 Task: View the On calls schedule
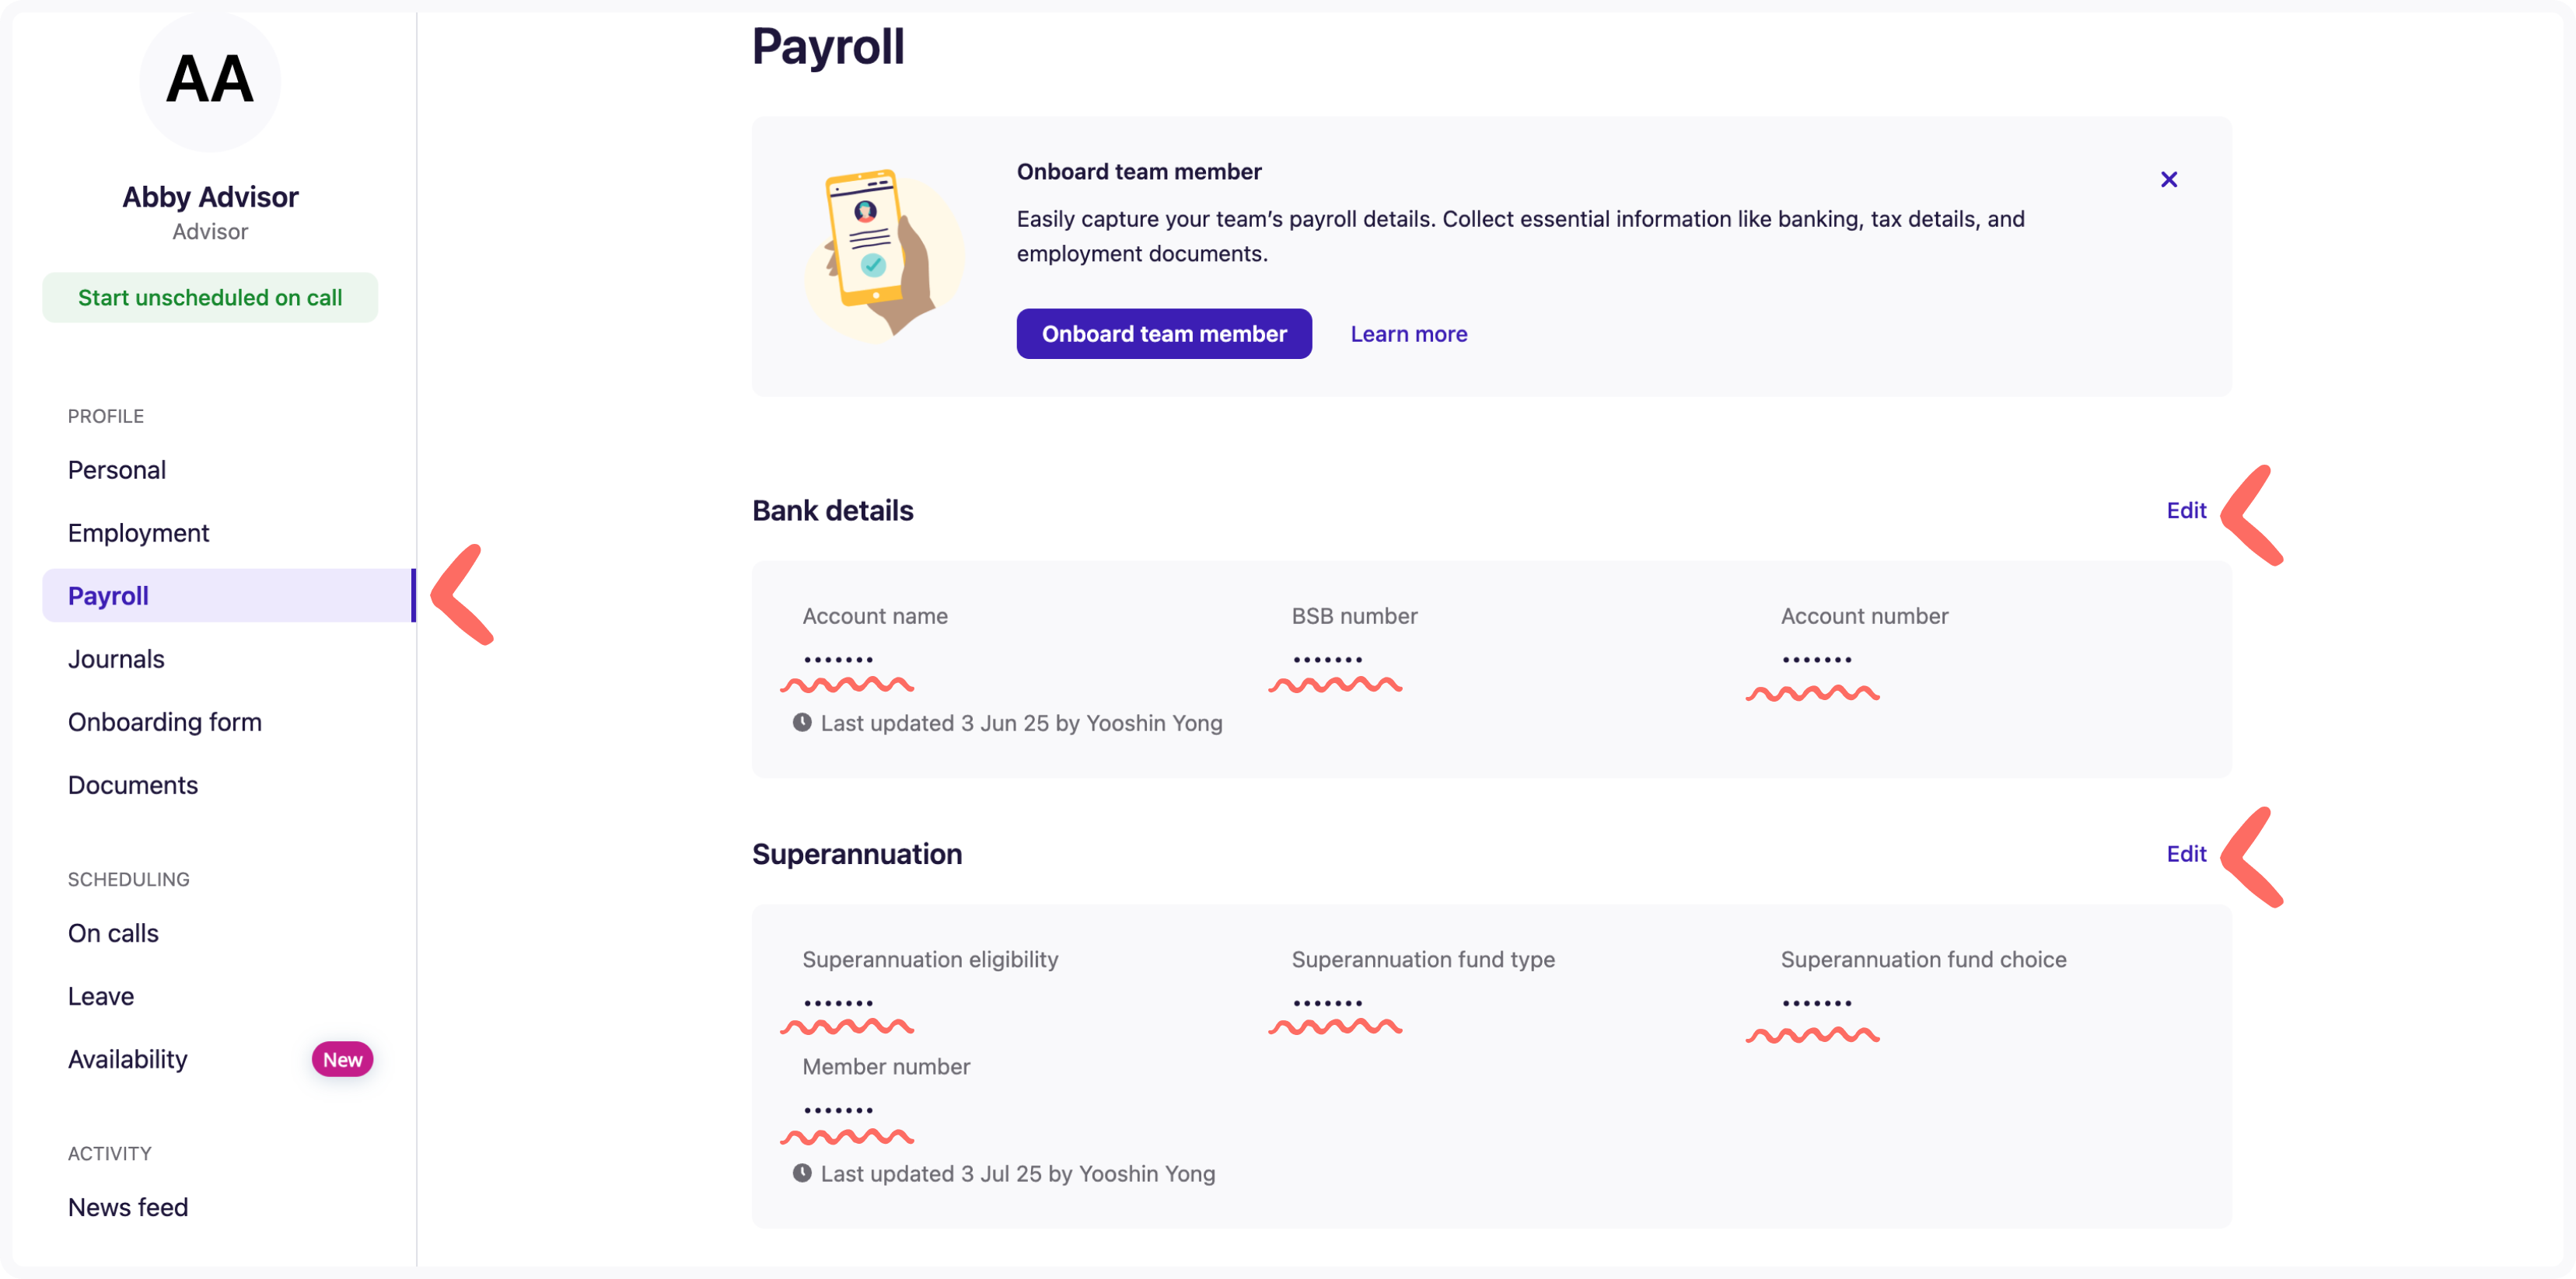[x=113, y=933]
